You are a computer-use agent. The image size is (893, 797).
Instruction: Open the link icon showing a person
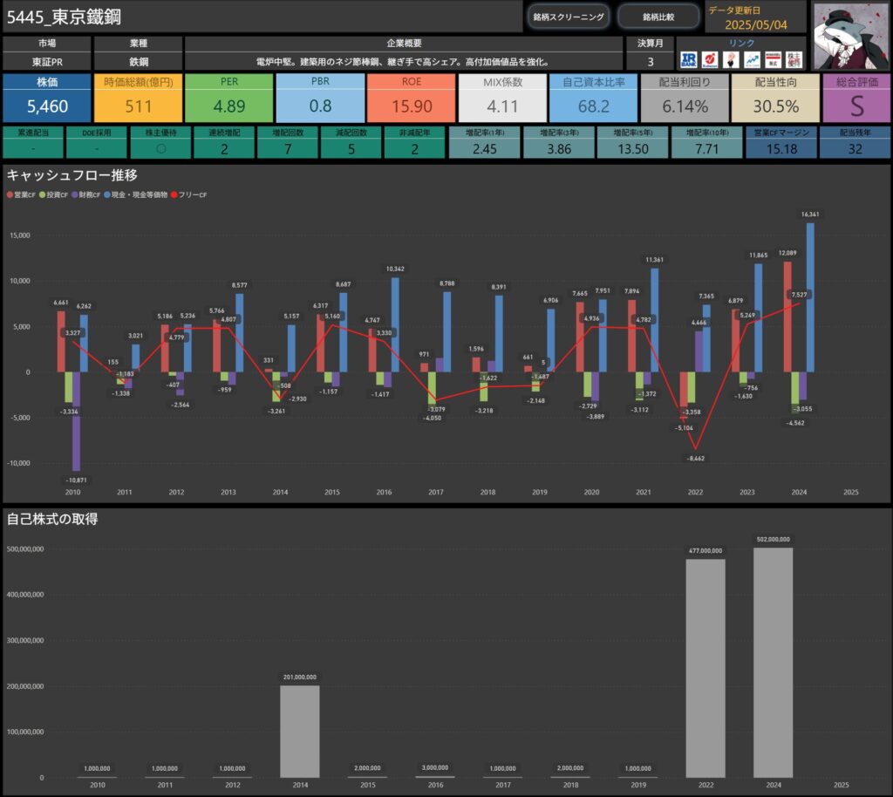pyautogui.click(x=731, y=60)
